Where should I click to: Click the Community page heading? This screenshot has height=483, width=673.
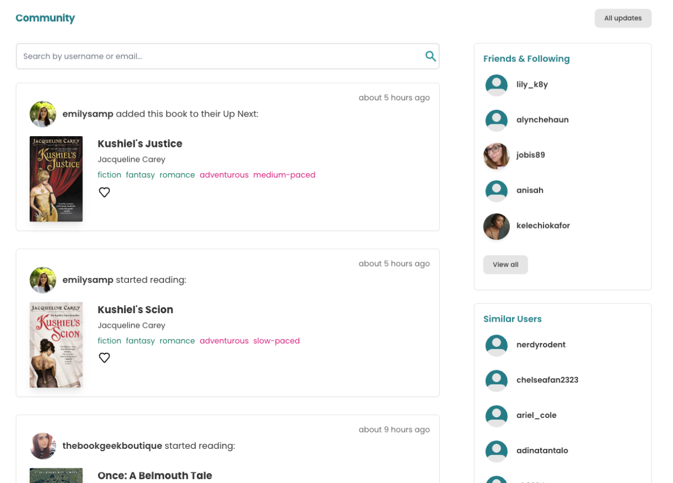point(45,18)
